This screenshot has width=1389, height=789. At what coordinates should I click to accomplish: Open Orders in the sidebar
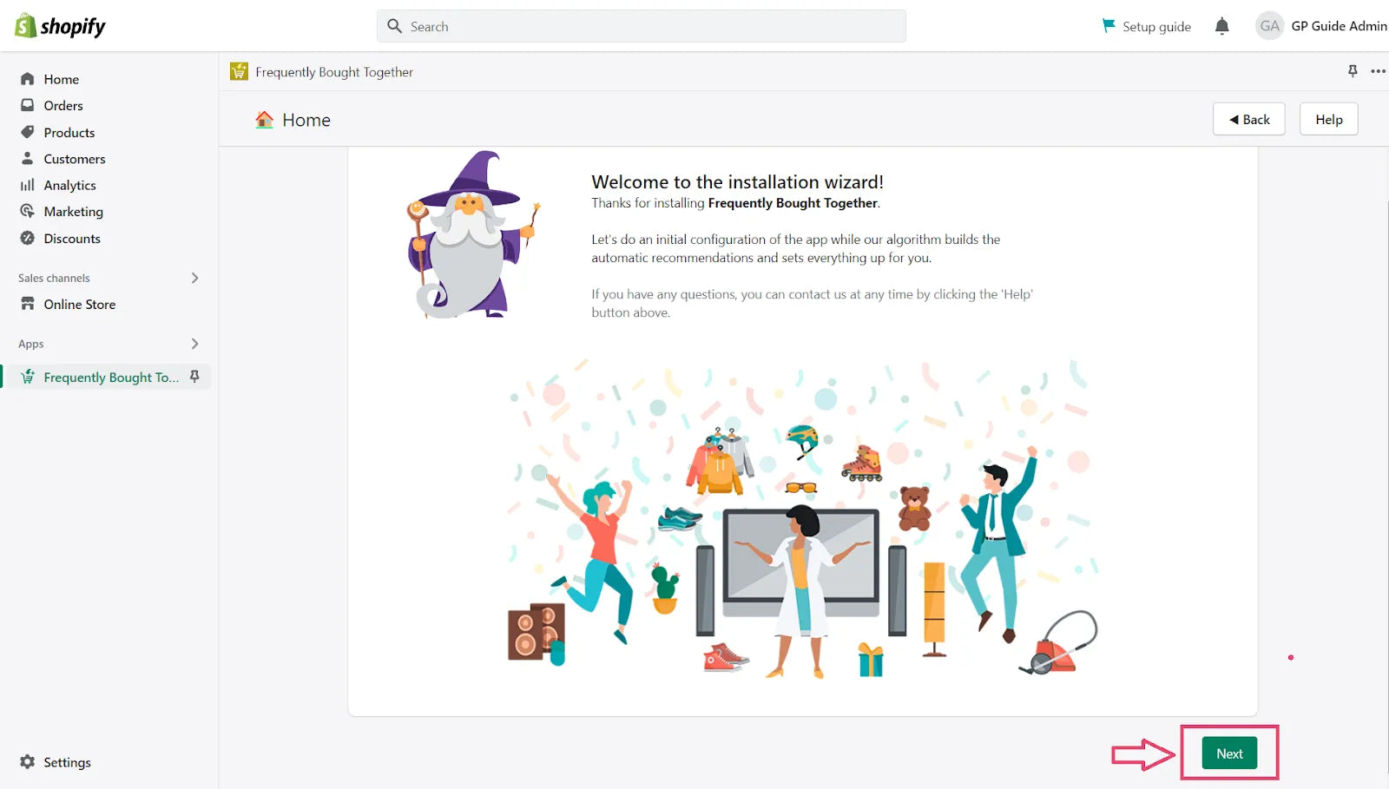[63, 105]
